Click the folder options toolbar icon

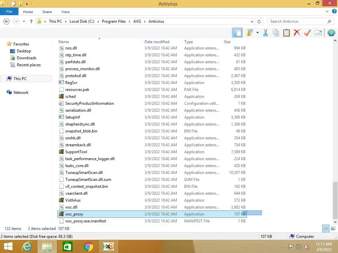tap(250, 33)
